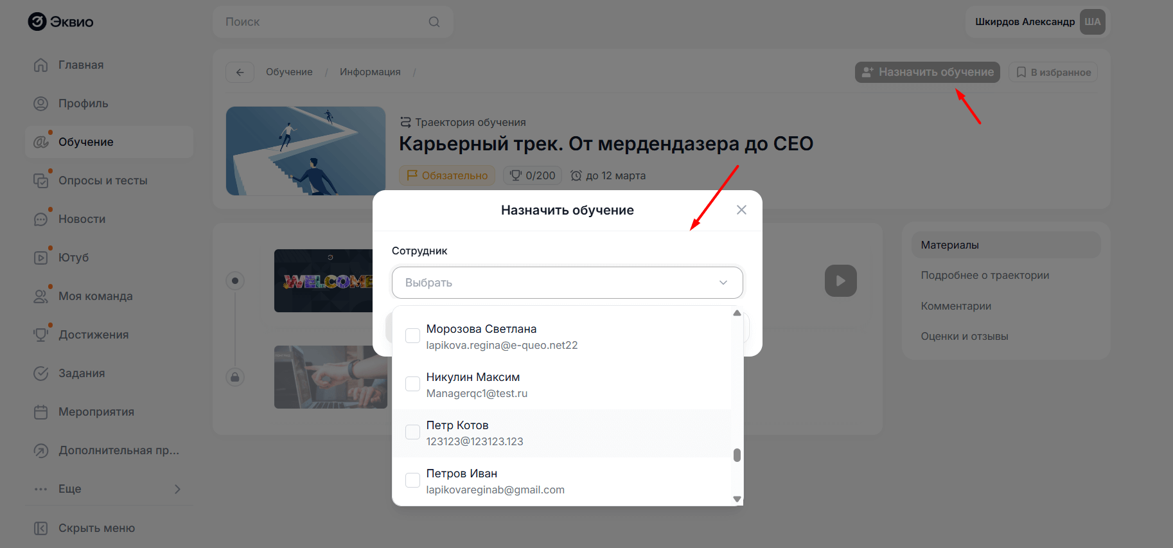Open the course cover thumbnail
Image resolution: width=1173 pixels, height=548 pixels.
(306, 151)
